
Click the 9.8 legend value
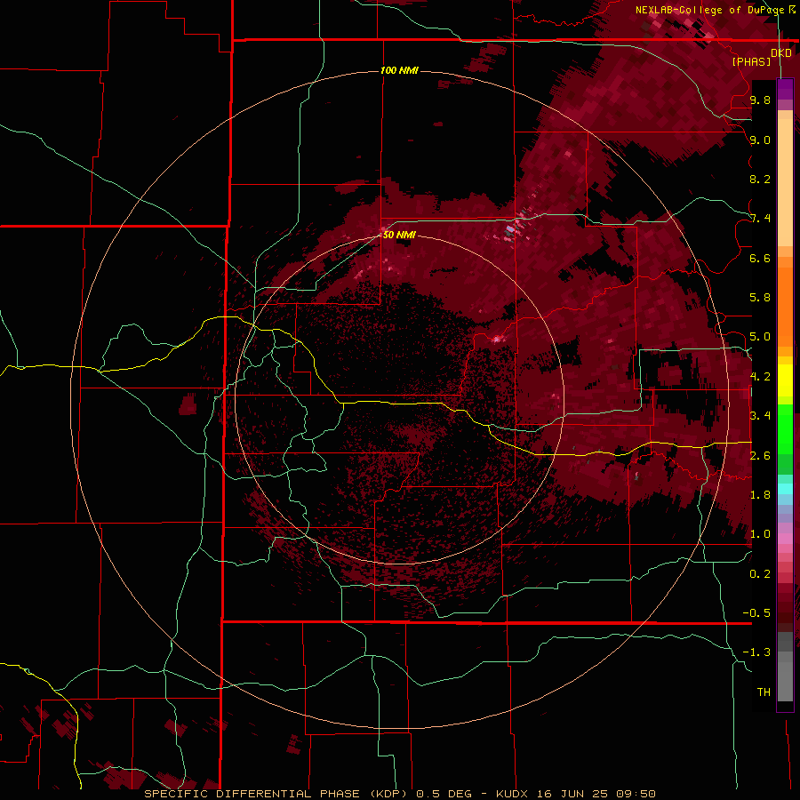760,100
